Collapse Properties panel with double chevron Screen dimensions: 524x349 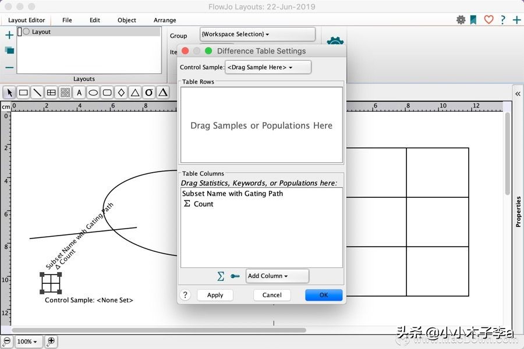[518, 94]
